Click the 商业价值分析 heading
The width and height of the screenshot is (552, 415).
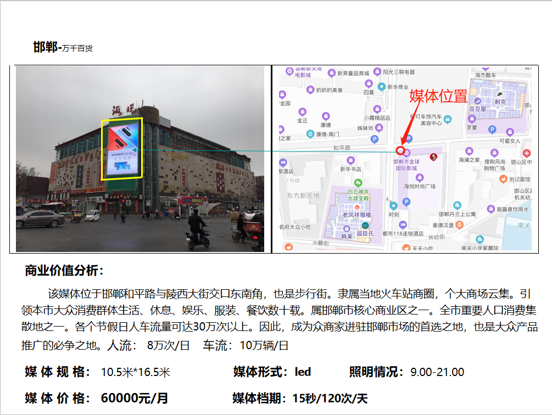[x=64, y=271]
